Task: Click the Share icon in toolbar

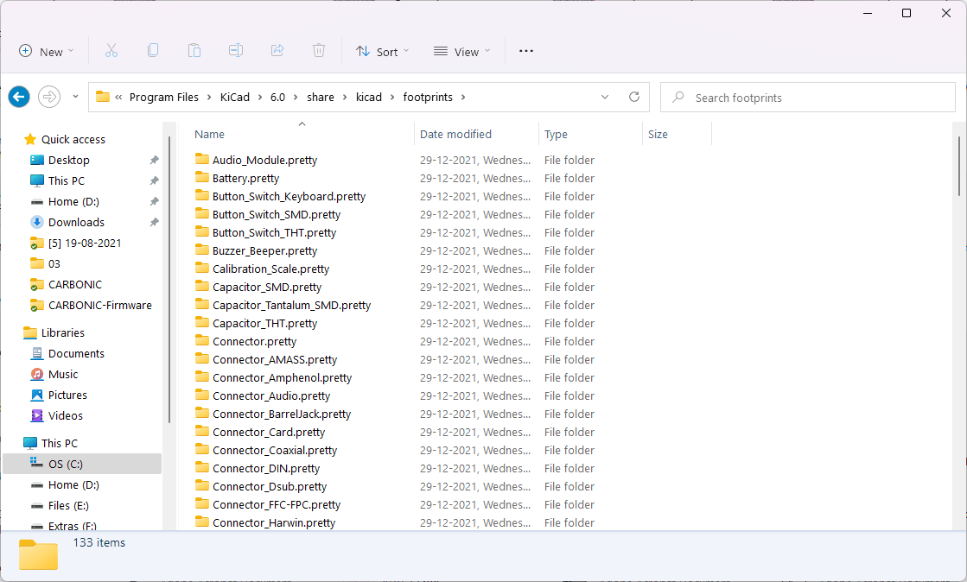Action: coord(277,51)
